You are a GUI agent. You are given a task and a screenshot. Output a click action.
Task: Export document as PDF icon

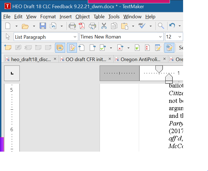pos(82,26)
